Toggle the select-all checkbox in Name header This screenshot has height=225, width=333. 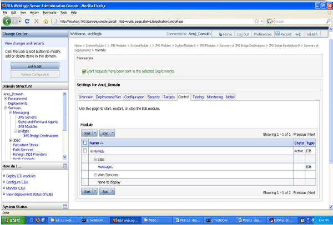click(x=85, y=143)
